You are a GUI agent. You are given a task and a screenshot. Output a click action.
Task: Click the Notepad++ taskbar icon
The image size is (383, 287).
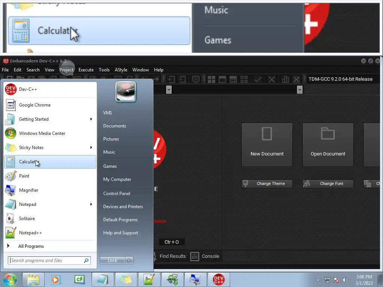click(149, 280)
